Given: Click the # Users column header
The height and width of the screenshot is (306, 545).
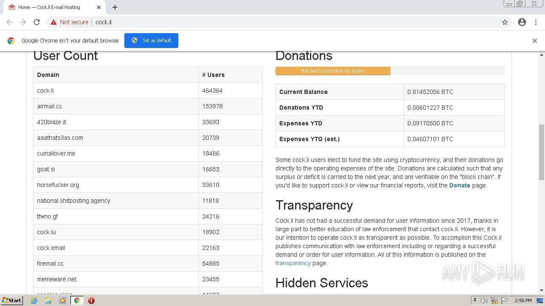Looking at the screenshot, I should (x=230, y=75).
